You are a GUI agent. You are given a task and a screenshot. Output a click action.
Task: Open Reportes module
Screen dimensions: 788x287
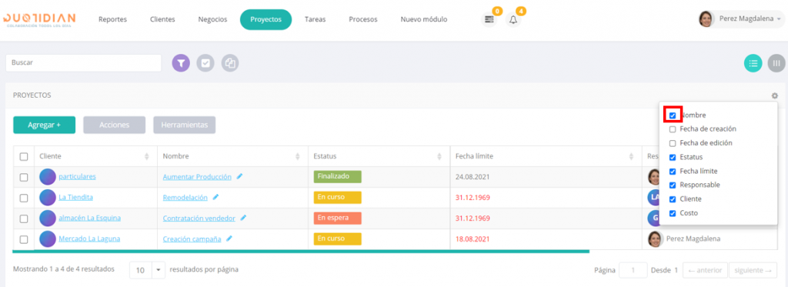112,19
